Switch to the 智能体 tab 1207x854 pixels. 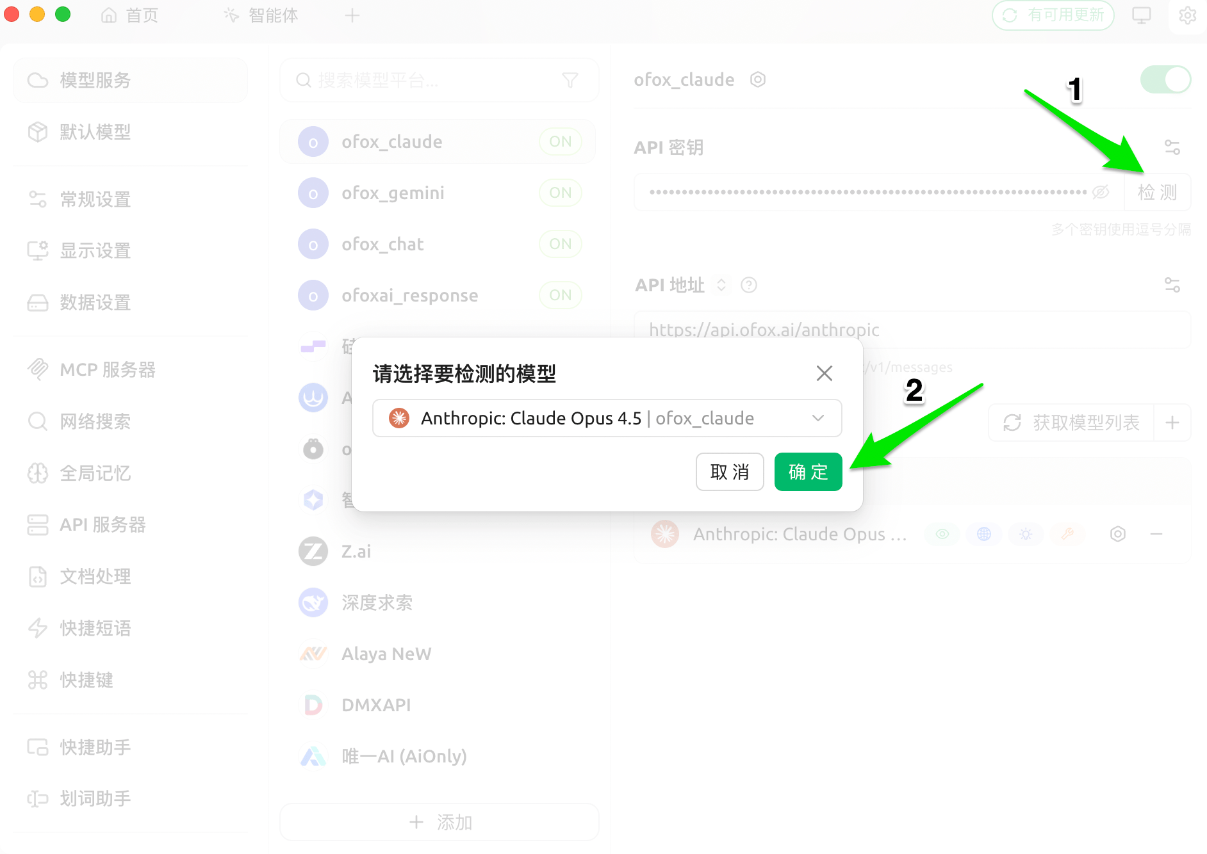pos(261,15)
